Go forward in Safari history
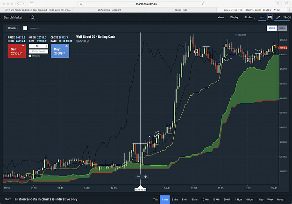292x204 pixels. [23, 4]
